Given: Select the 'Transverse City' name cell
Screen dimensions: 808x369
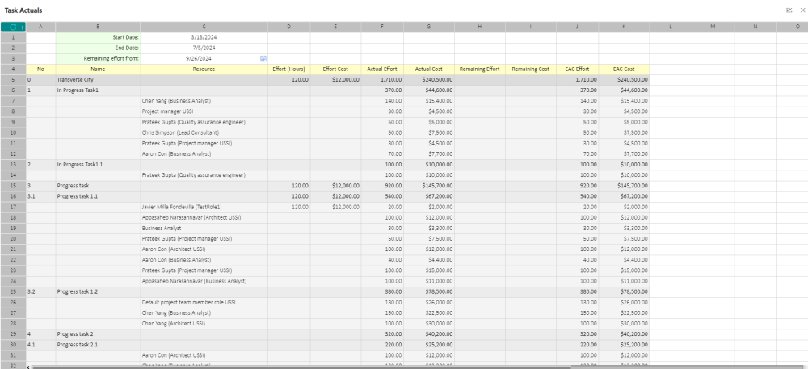Looking at the screenshot, I should [98, 80].
